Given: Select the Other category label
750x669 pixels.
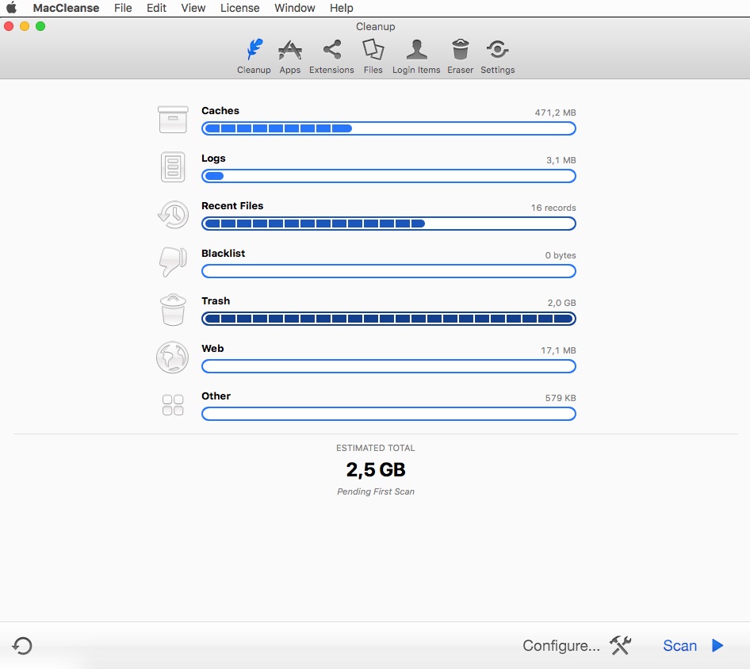Looking at the screenshot, I should tap(216, 396).
